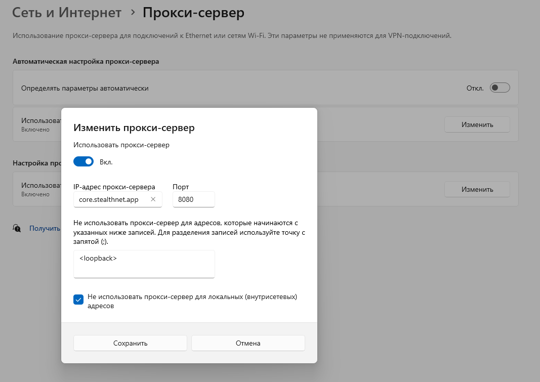Click the Прокси-сервер page title
Viewport: 540px width, 382px height.
coord(193,13)
